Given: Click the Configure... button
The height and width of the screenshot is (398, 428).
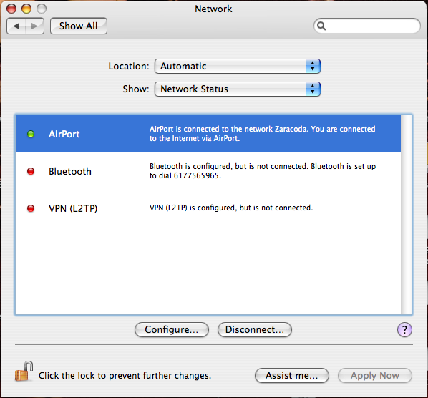Looking at the screenshot, I should (172, 329).
